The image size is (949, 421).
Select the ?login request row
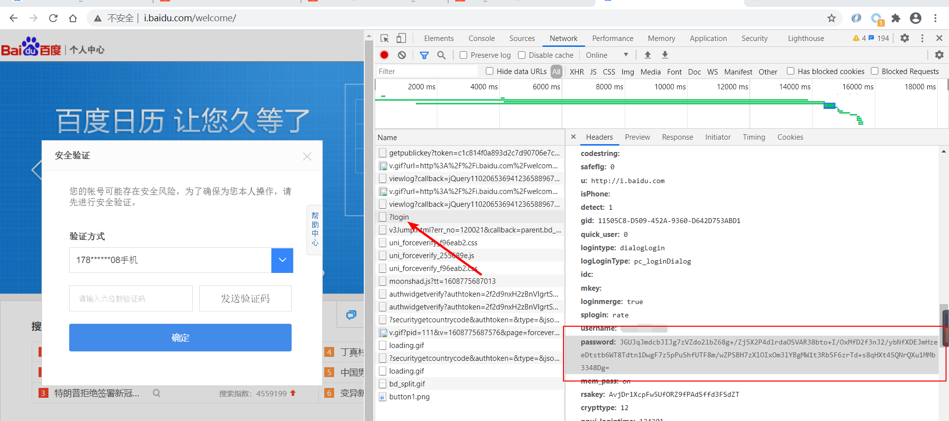(470, 217)
